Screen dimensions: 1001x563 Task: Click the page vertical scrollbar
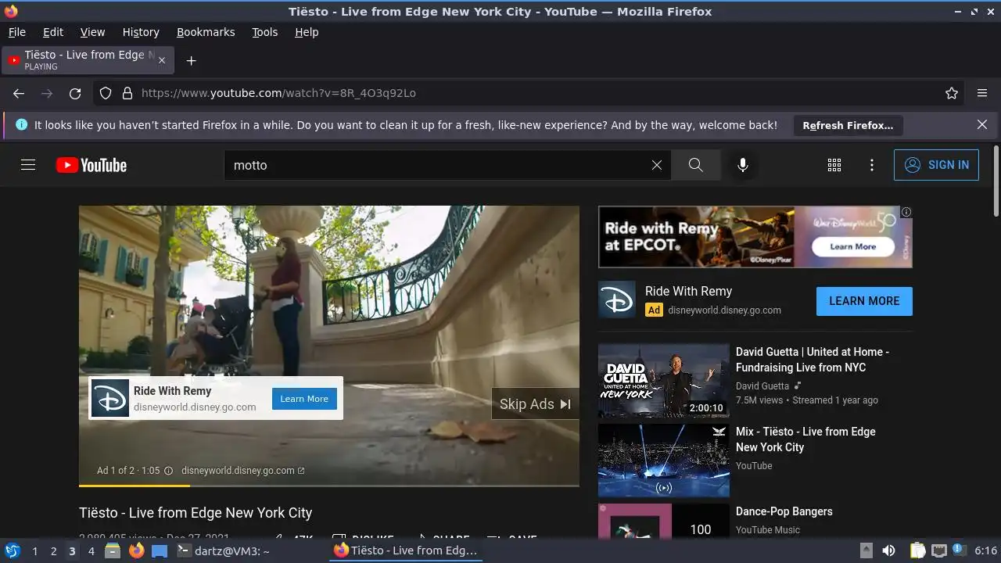click(996, 181)
